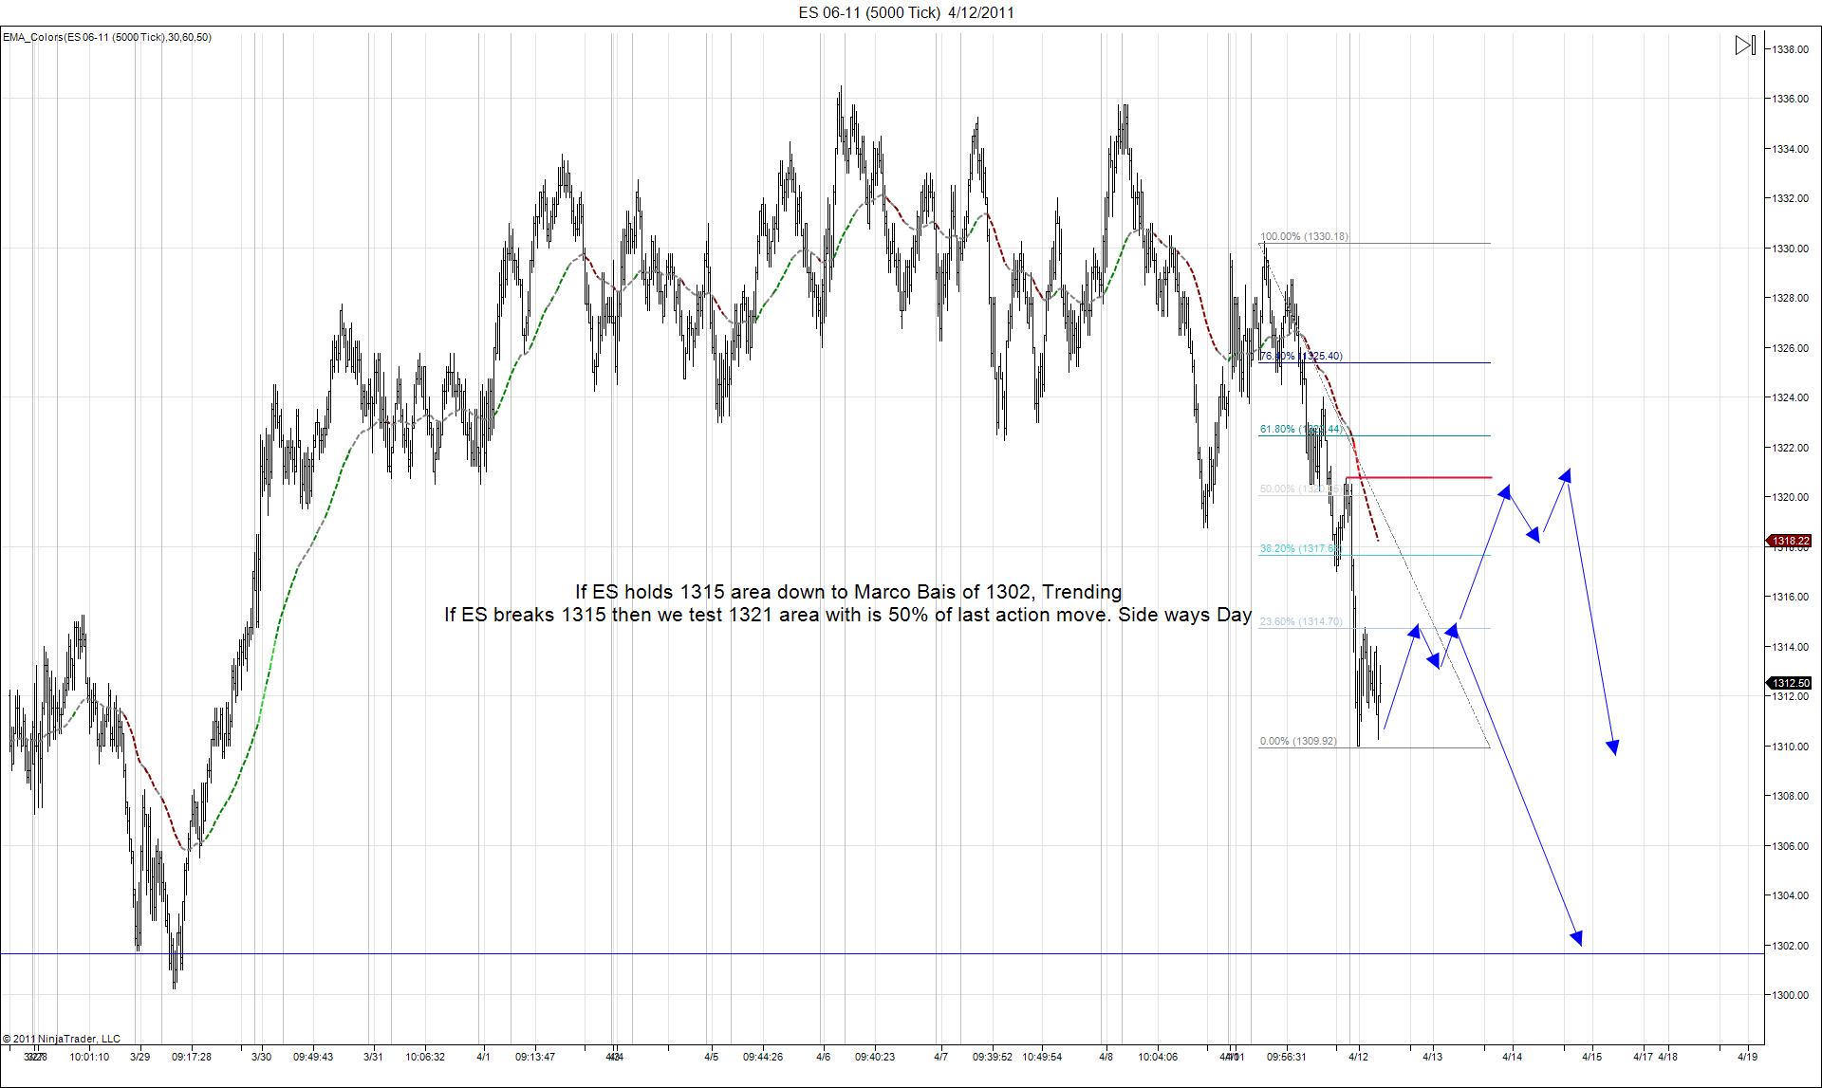Click the 3/30 date on the time axis
The width and height of the screenshot is (1822, 1088).
click(x=261, y=1056)
